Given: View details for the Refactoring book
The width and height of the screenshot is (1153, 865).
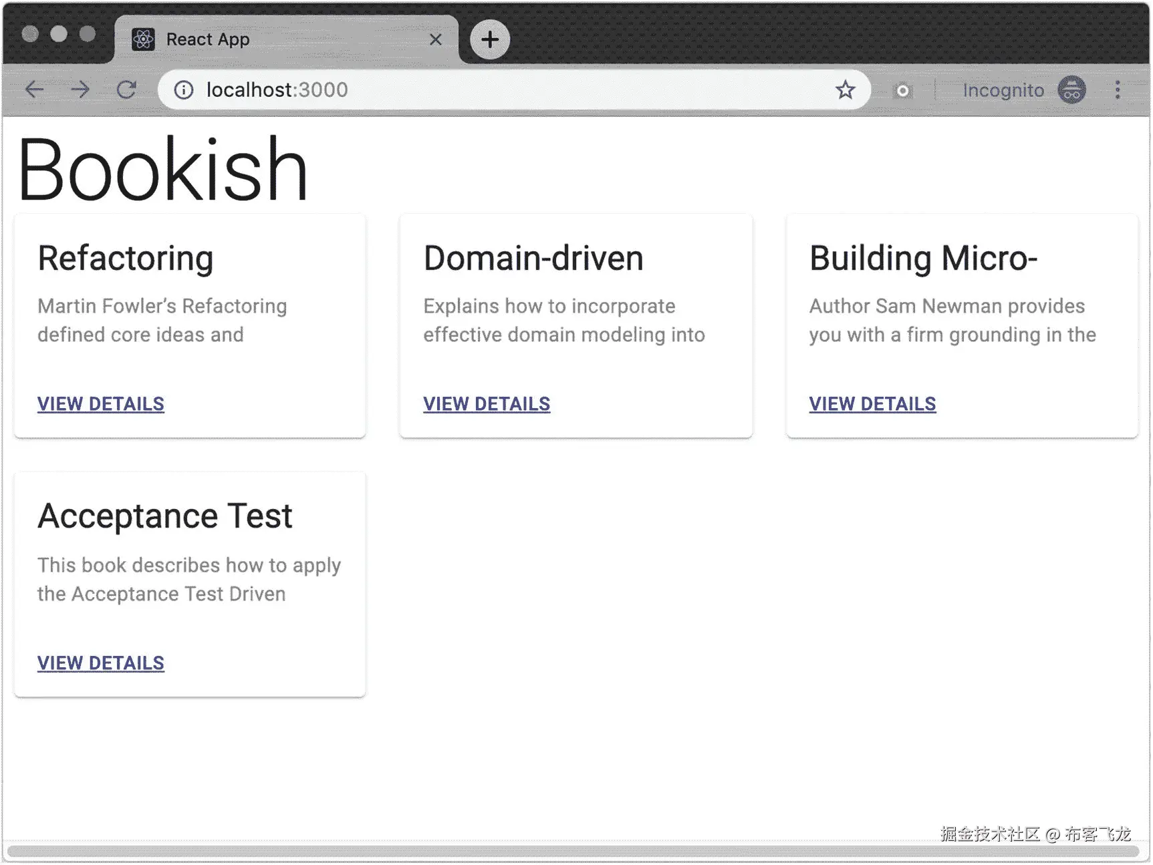Looking at the screenshot, I should click(x=101, y=403).
